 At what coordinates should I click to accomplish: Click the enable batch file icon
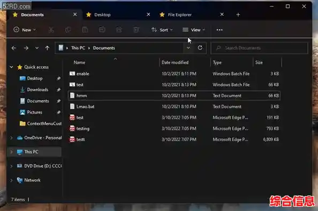click(72, 74)
